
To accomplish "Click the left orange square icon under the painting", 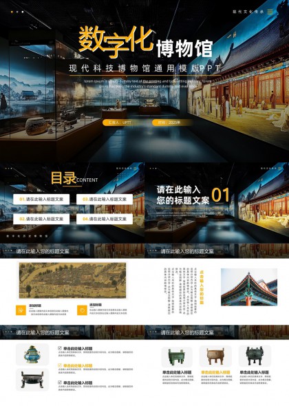I will (21, 310).
